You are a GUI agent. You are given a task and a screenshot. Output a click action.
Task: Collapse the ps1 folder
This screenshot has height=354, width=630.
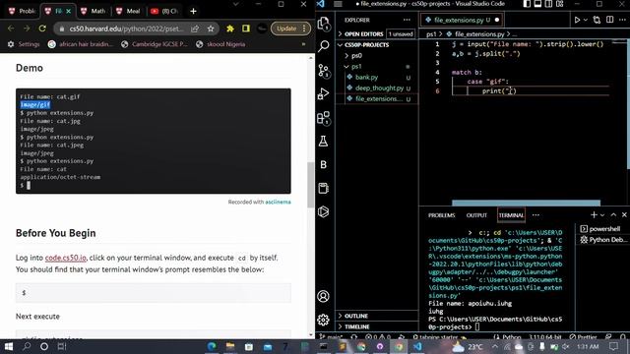pyautogui.click(x=376, y=67)
